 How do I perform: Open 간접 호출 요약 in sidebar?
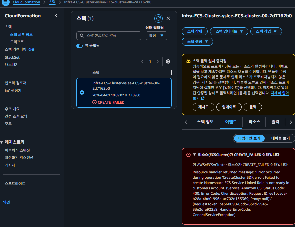pos(16,116)
